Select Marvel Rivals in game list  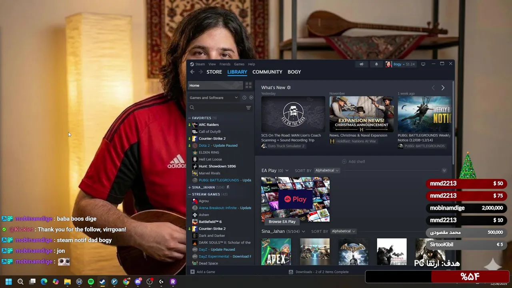(210, 173)
